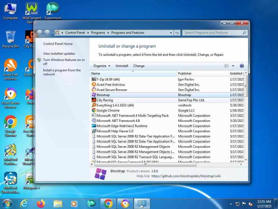Switch to Avast Secure Browser taskbar button
This screenshot has width=278, height=209.
click(x=125, y=204)
